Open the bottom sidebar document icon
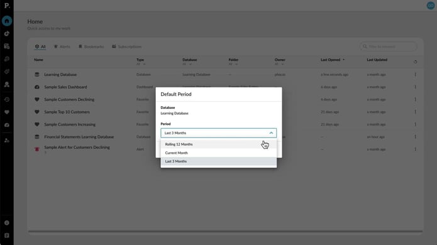Image resolution: width=437 pixels, height=245 pixels. click(7, 236)
